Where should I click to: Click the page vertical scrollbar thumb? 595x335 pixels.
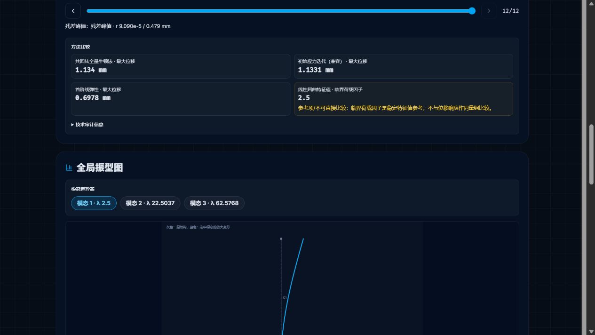pos(591,155)
